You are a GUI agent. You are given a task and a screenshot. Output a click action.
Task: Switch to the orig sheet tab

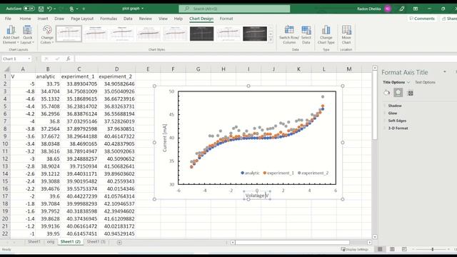click(51, 242)
